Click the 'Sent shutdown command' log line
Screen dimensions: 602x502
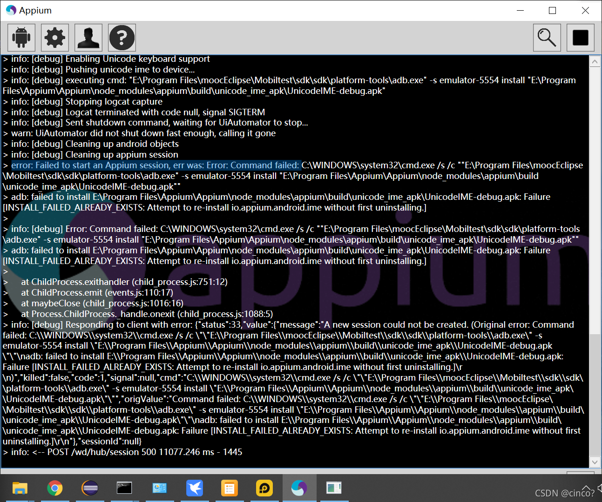156,123
